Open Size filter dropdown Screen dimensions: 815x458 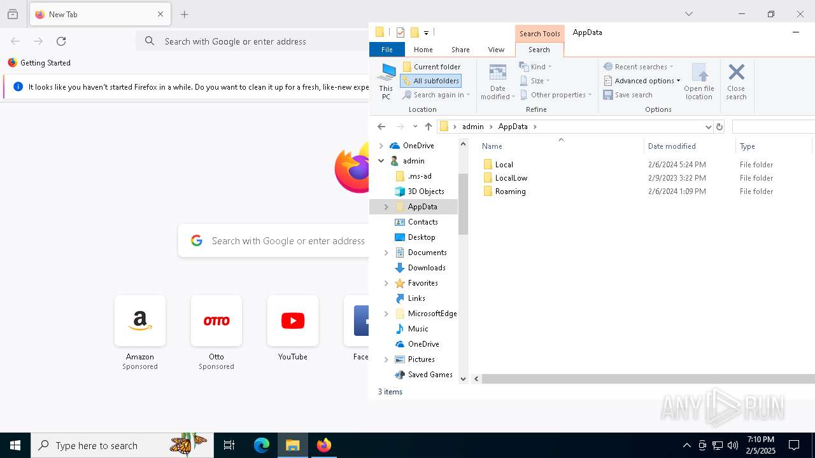535,81
